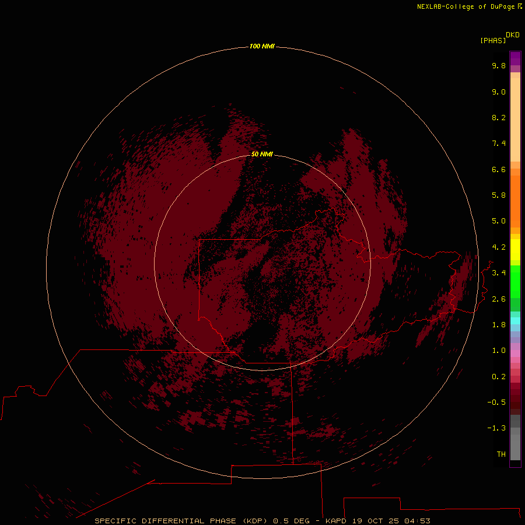Click the 7.4 scale value
Viewport: 525px width, 525px height.
click(499, 143)
